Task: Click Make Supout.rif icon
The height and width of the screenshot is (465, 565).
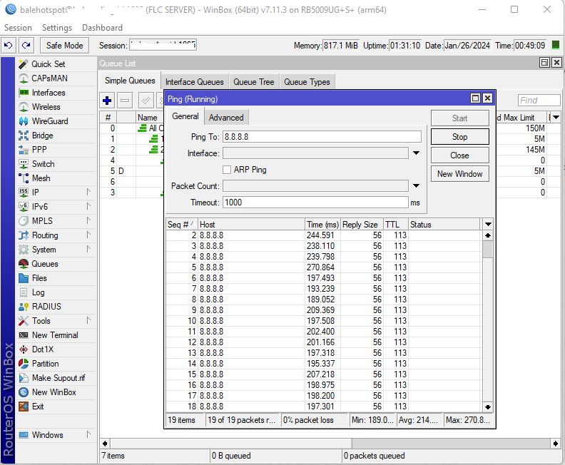Action: [x=24, y=378]
